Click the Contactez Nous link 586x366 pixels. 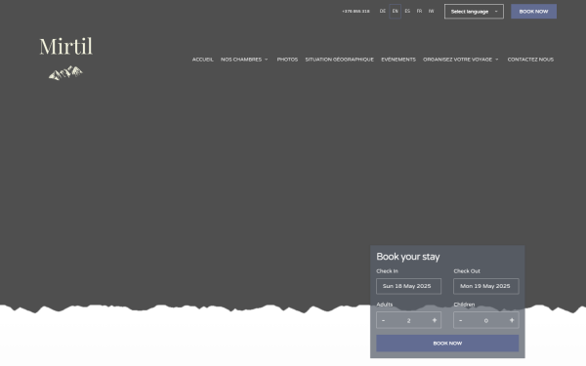(530, 60)
